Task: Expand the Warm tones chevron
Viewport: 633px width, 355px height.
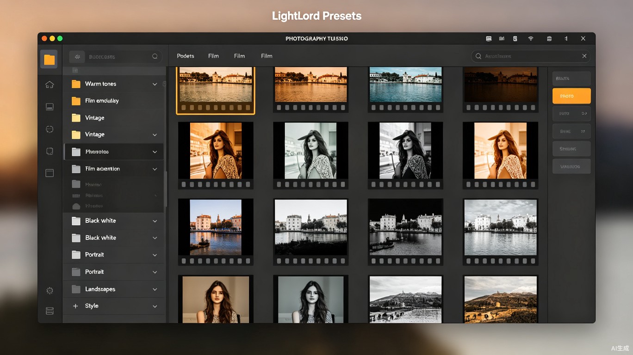Action: pyautogui.click(x=155, y=84)
